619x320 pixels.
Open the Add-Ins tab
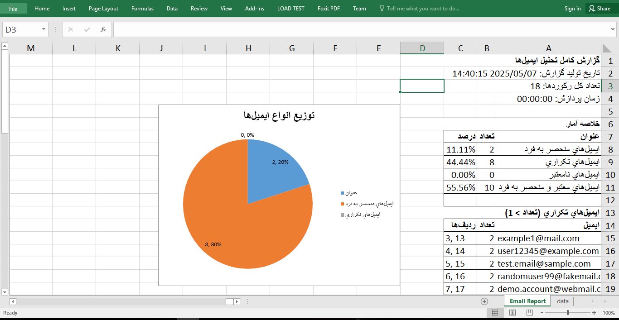254,8
